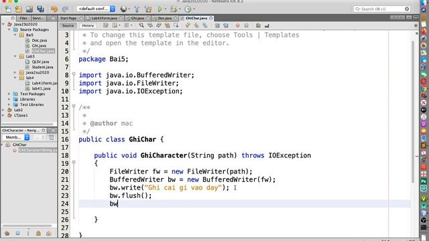Open the default configuration dropdown

[x=96, y=9]
